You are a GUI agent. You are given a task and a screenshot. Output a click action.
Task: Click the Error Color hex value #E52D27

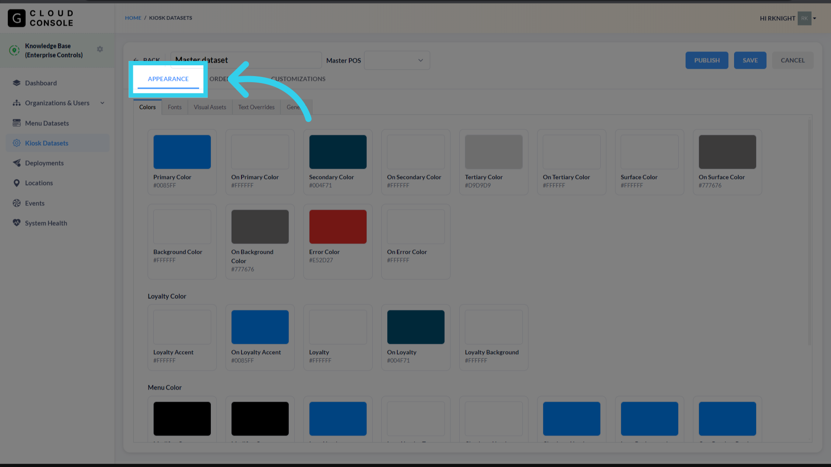321,260
